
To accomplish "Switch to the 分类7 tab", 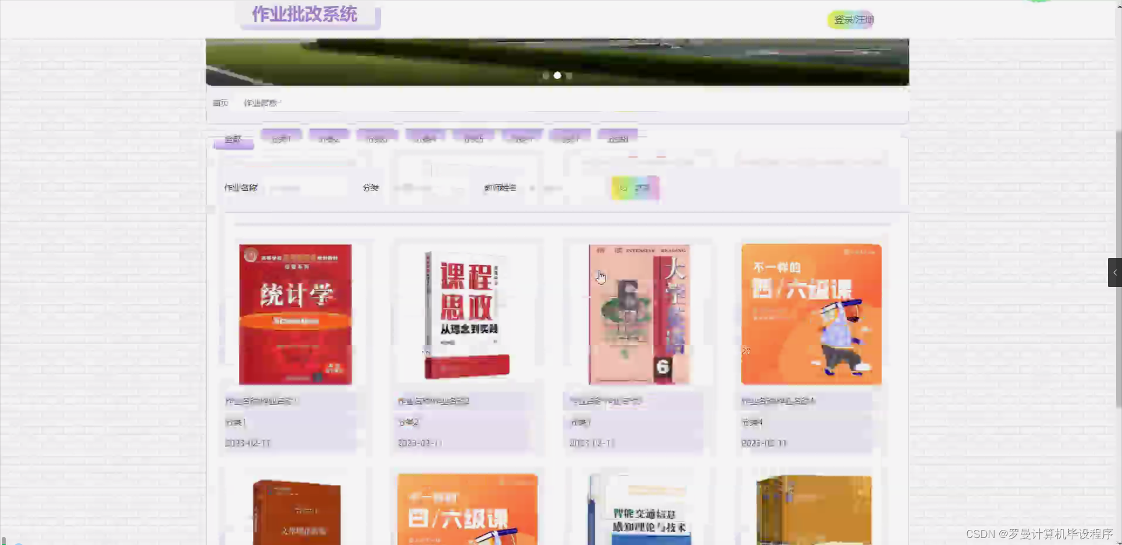I will click(x=570, y=138).
